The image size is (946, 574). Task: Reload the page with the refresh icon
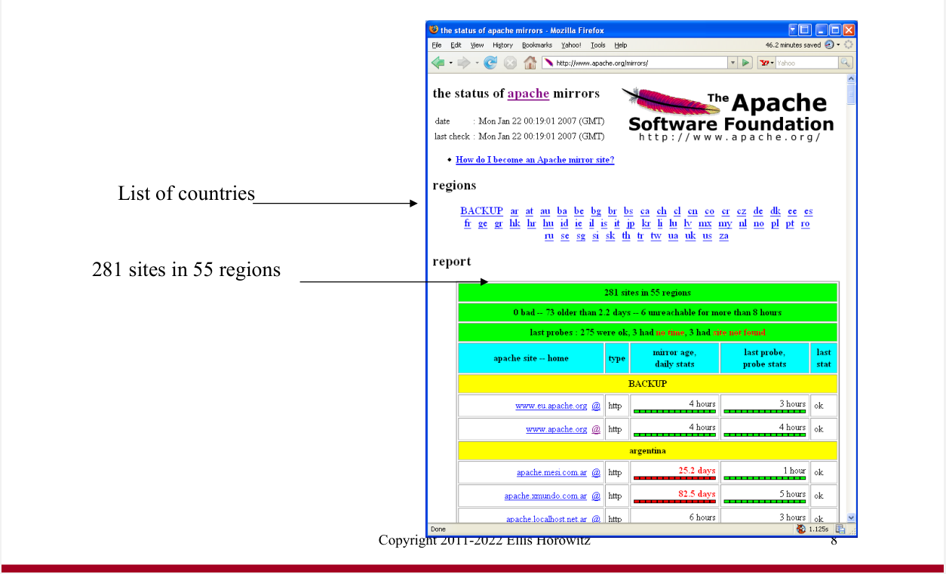[x=490, y=63]
